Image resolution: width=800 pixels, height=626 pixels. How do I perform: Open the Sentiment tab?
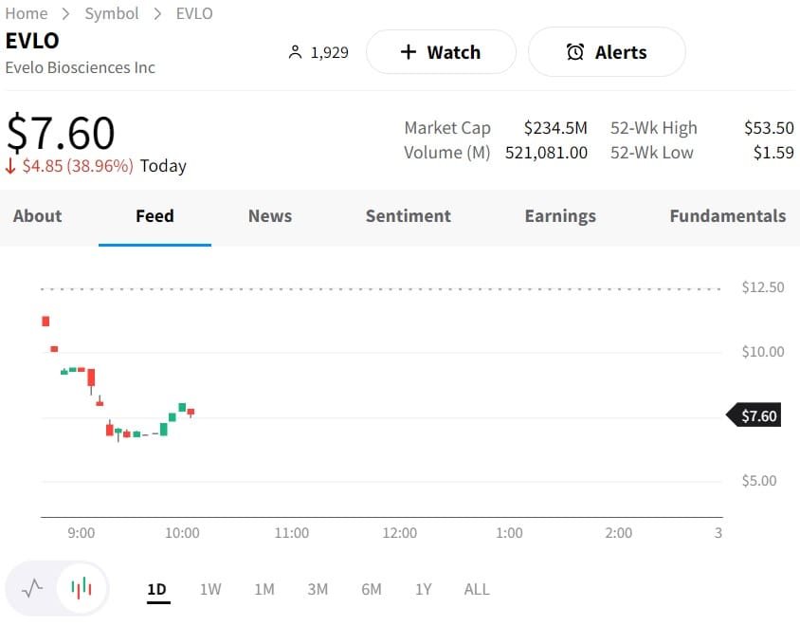(409, 216)
